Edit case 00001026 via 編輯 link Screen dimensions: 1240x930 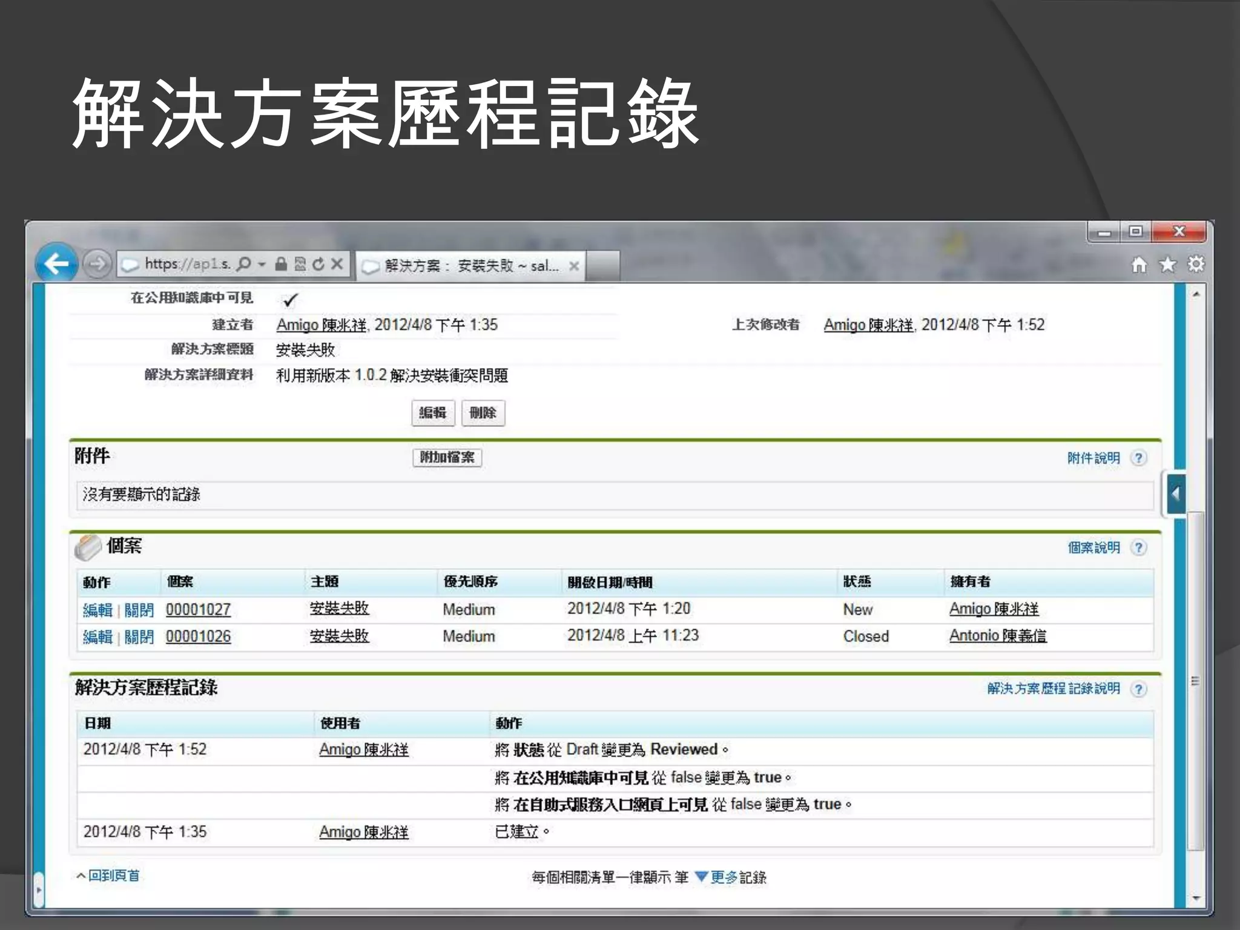pos(97,637)
